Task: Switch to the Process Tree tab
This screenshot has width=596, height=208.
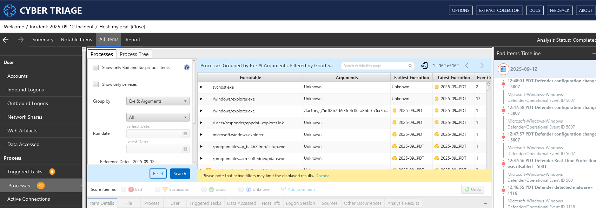Action: pos(134,54)
